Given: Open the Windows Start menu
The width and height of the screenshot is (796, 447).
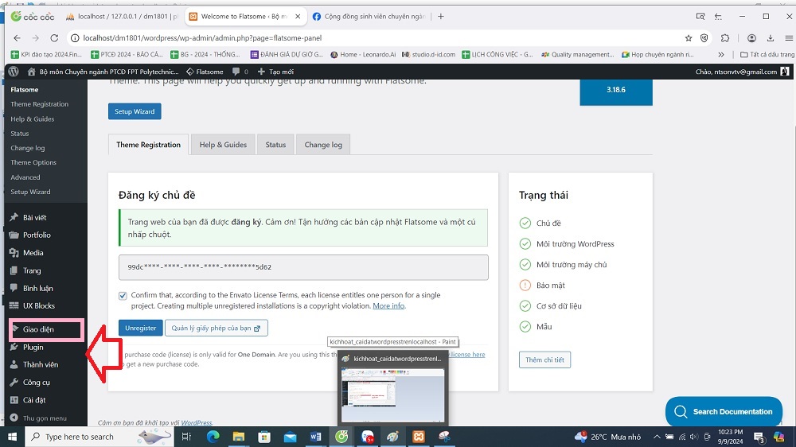Looking at the screenshot, I should coord(12,437).
